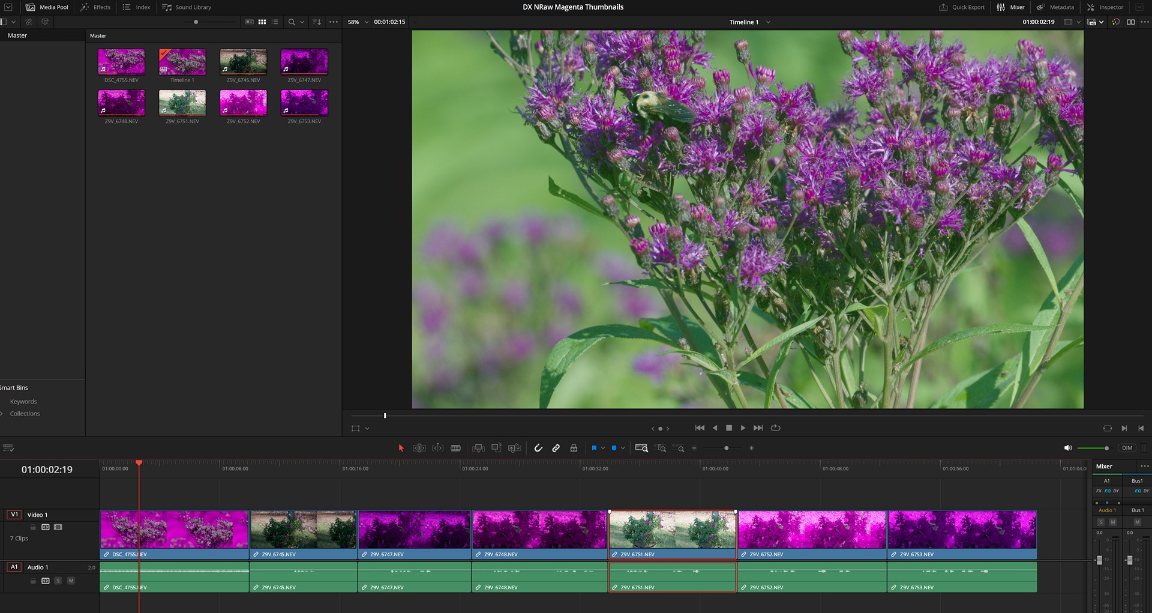Screen dimensions: 1152x613
Task: Open the Metadata panel
Action: click(x=1055, y=7)
